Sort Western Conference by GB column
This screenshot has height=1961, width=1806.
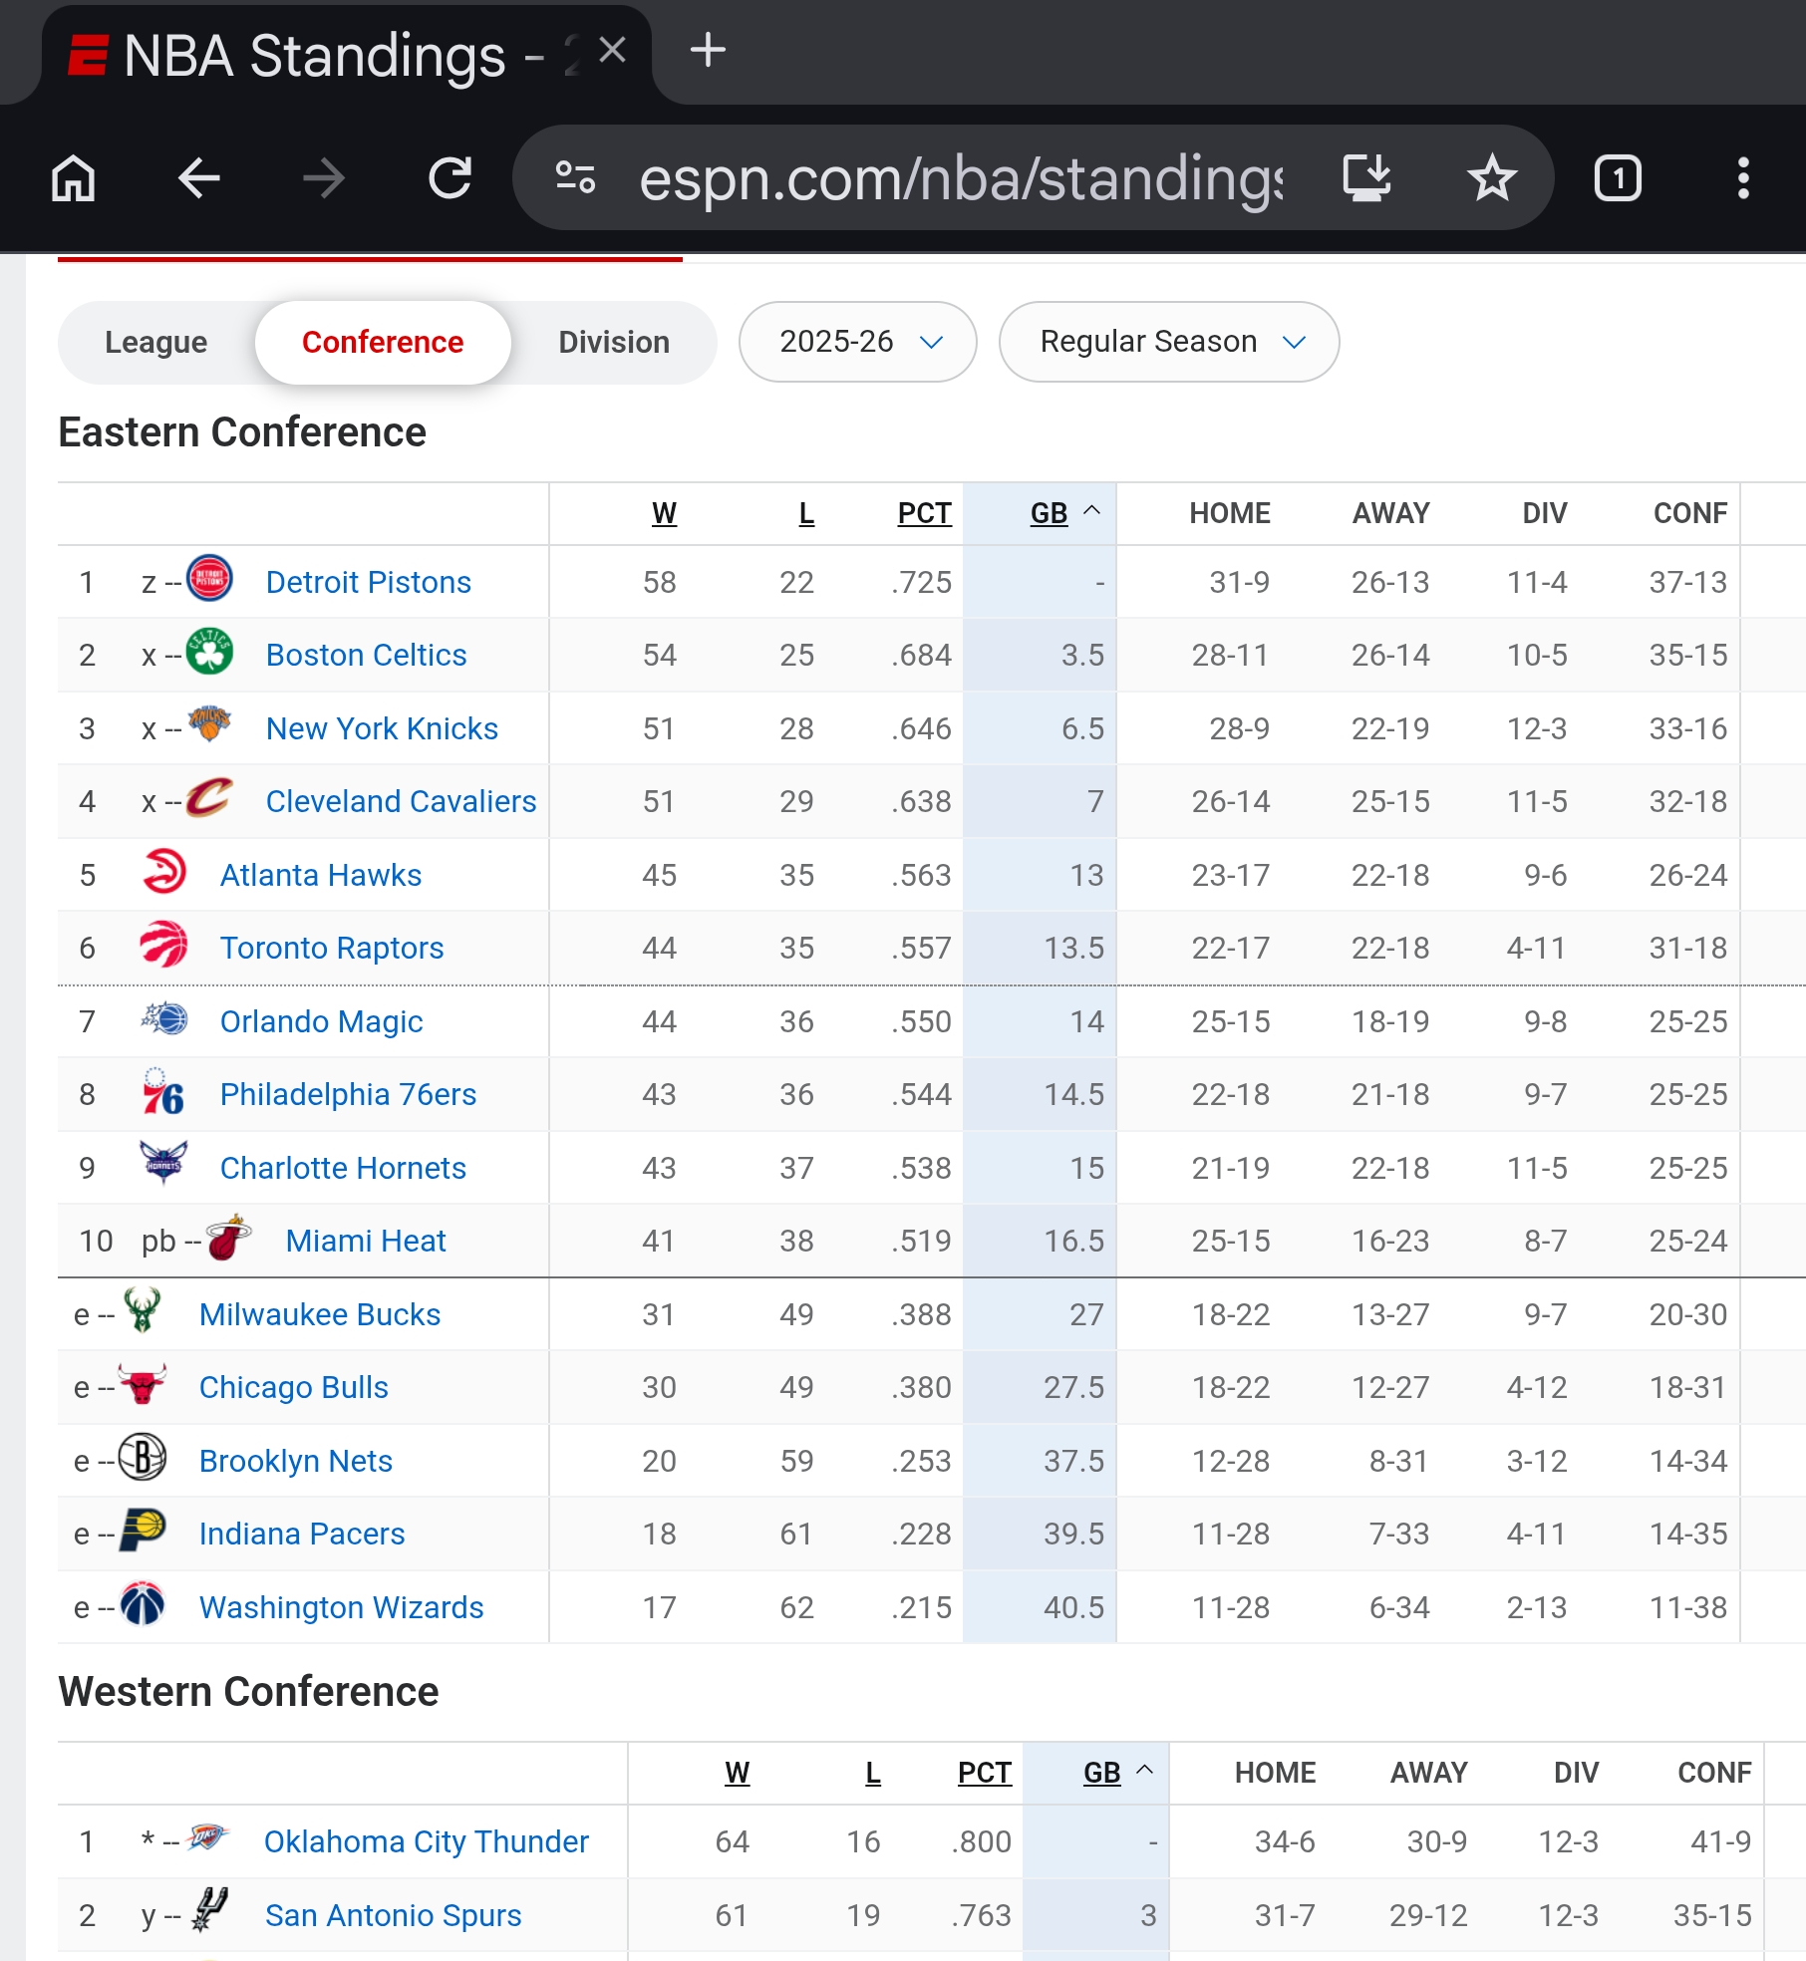1101,1773
